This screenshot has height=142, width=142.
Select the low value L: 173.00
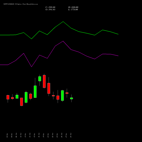click(73, 10)
